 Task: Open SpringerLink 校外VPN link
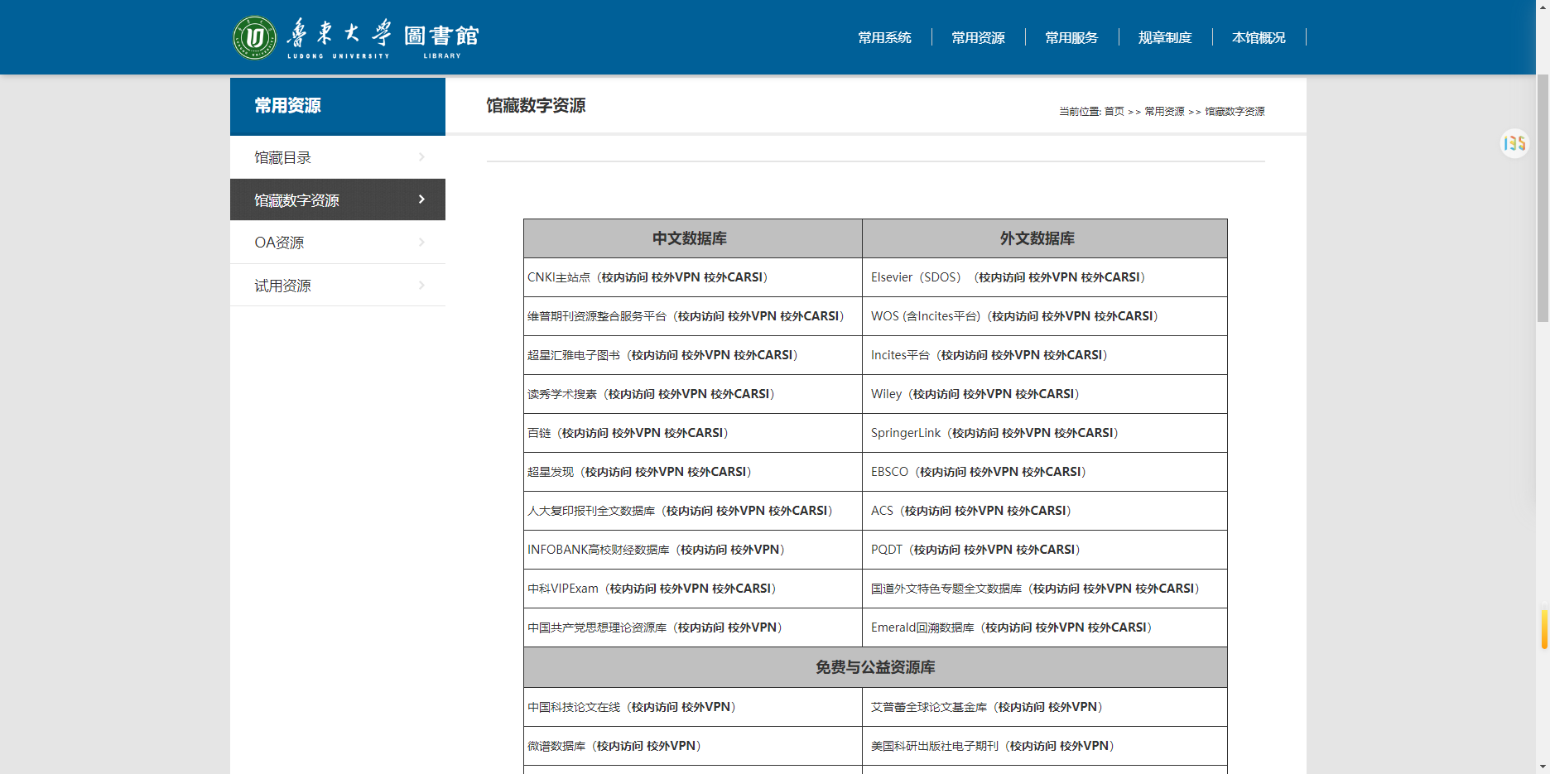point(1026,433)
